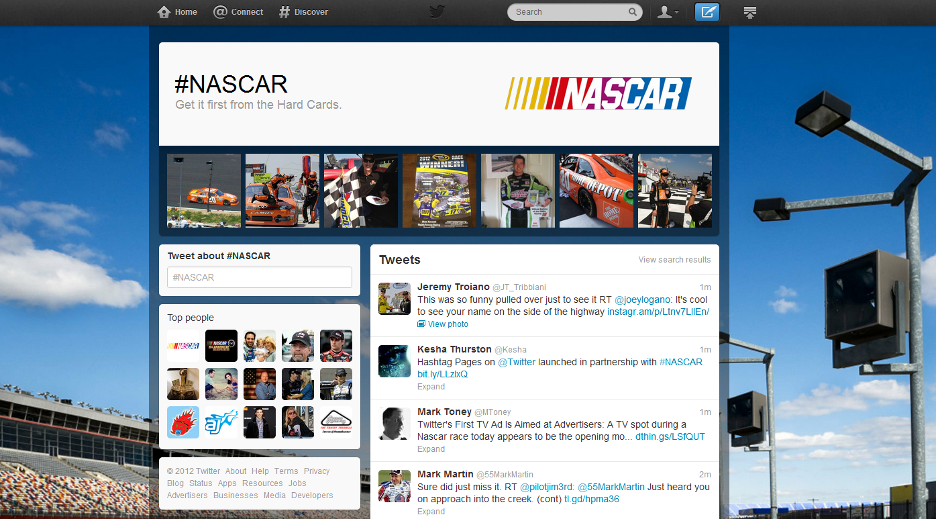Open the Home Depot car photo thumbnail

(596, 191)
